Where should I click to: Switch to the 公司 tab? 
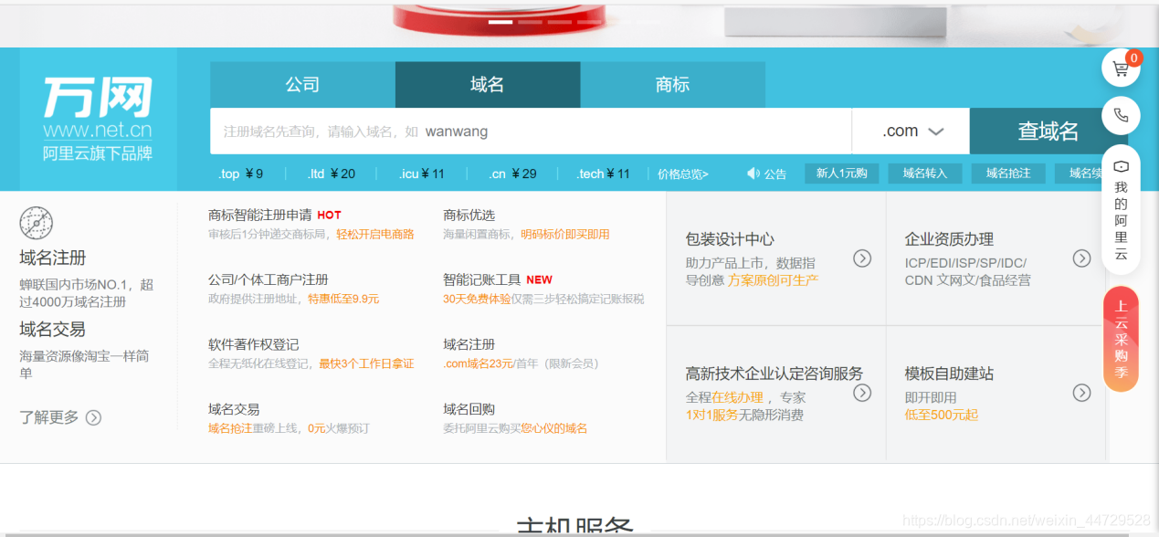302,85
